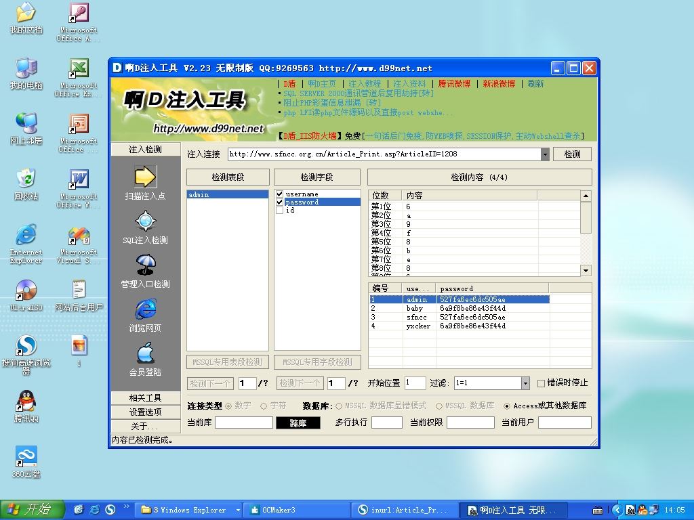Select result row with user baby
694x520 pixels.
click(x=460, y=308)
